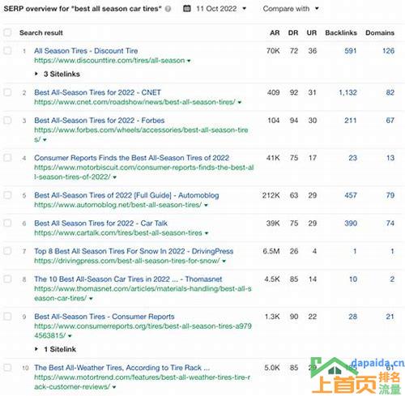The image size is (405, 396).
Task: Click the DR column header
Action: click(x=293, y=33)
